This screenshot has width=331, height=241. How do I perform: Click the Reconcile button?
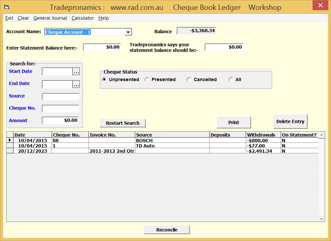click(167, 230)
